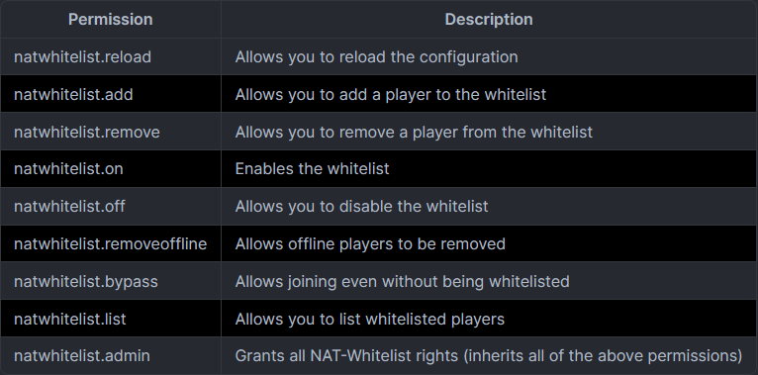Select the natwhitelist.bypass permission cell

[x=111, y=281]
